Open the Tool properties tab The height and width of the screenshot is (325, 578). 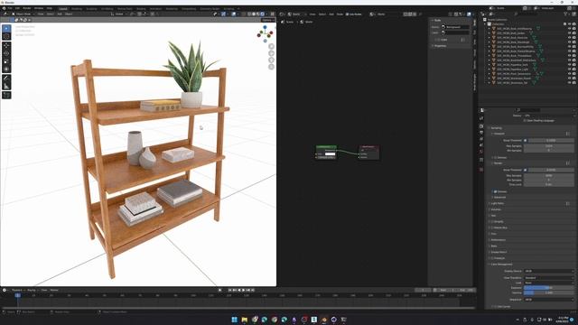(x=481, y=118)
